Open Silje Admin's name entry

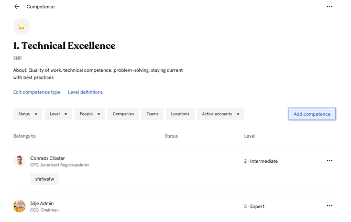[42, 204]
